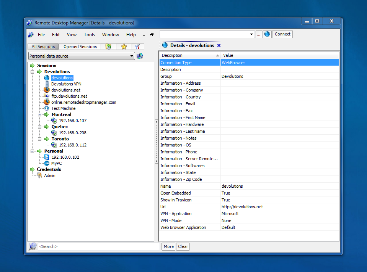The image size is (367, 272).
Task: Open the quick connect address dropdown
Action: [251, 34]
